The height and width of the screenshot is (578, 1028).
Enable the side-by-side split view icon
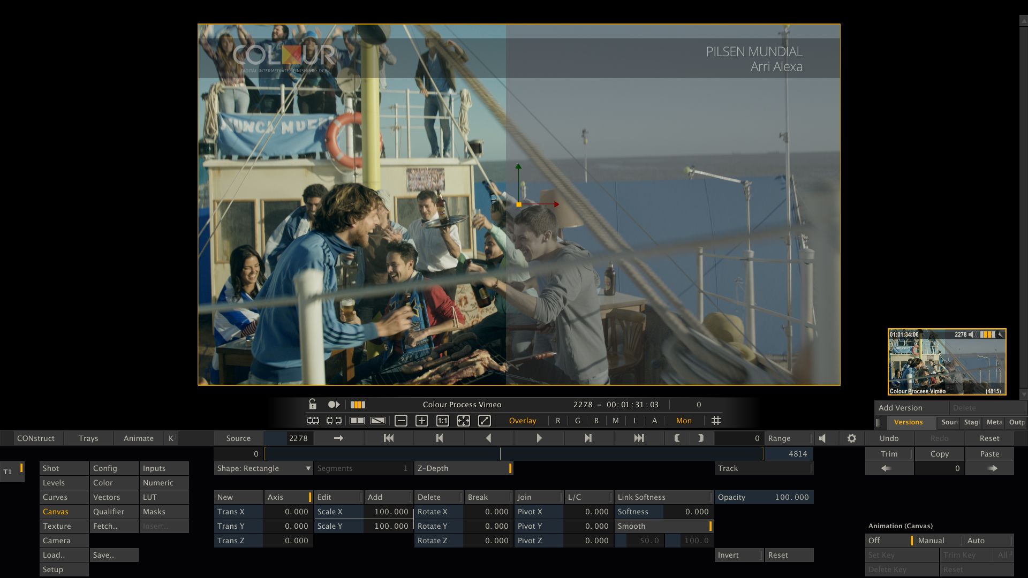click(357, 421)
